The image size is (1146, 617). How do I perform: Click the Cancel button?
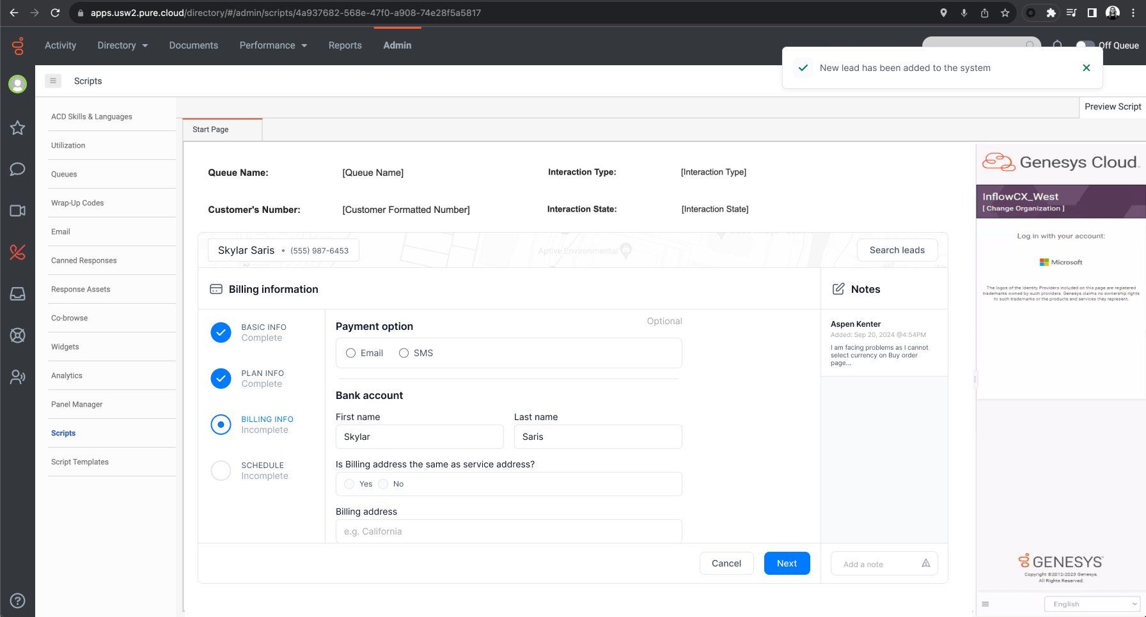[726, 563]
